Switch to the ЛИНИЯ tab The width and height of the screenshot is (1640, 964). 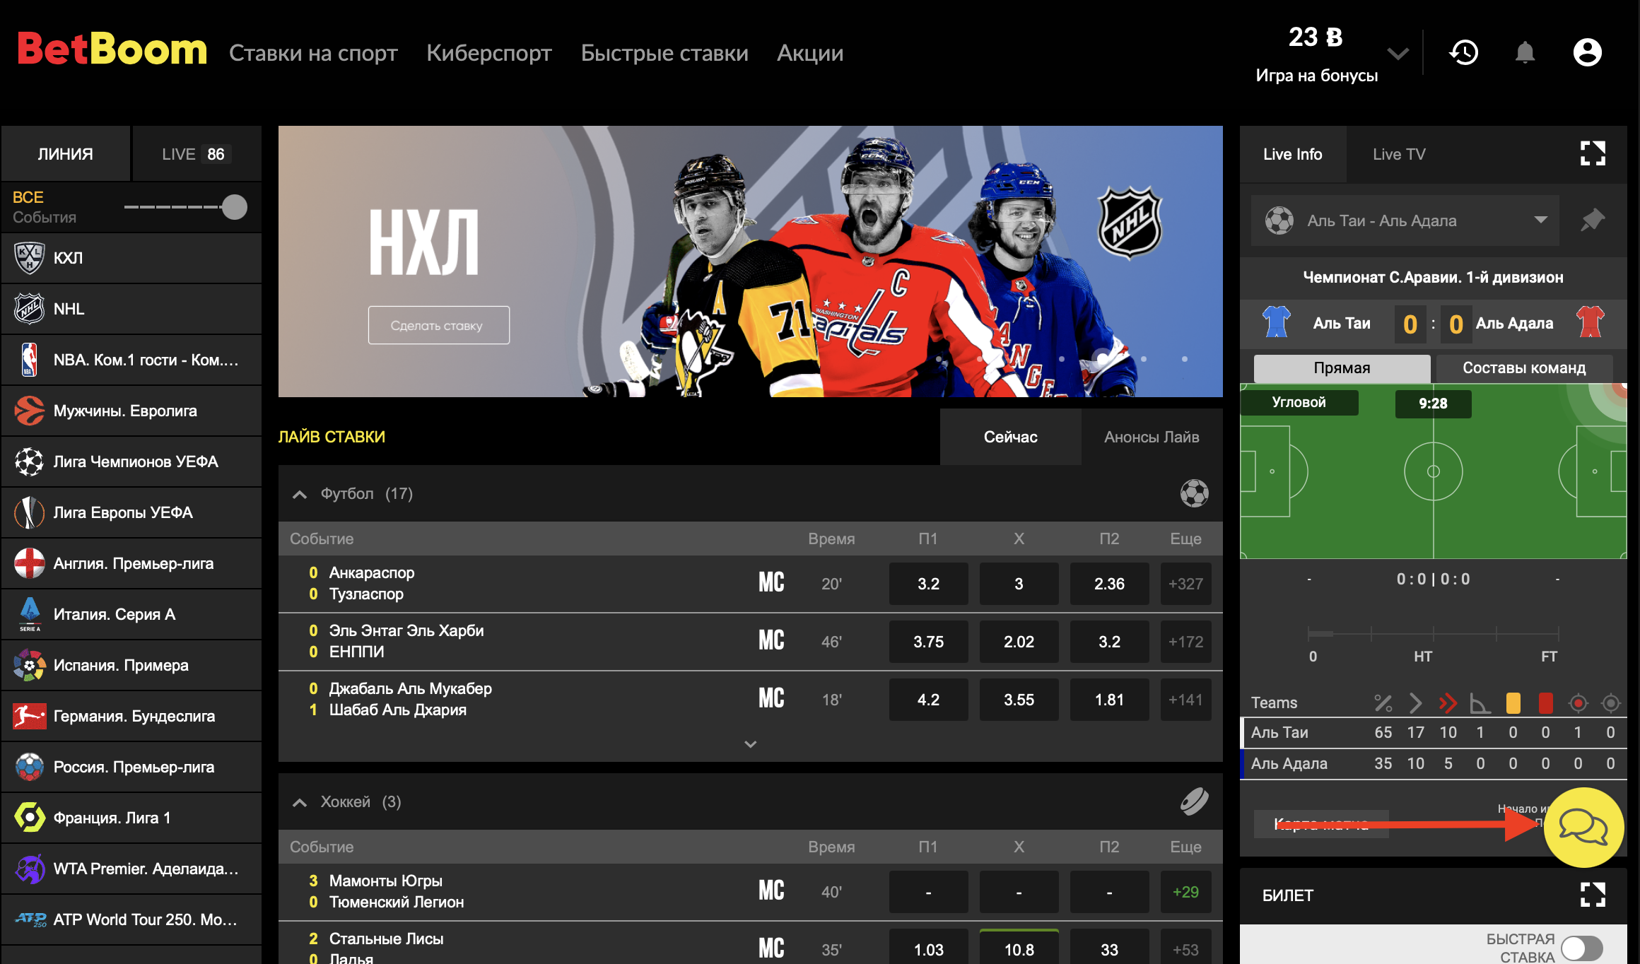(x=66, y=153)
